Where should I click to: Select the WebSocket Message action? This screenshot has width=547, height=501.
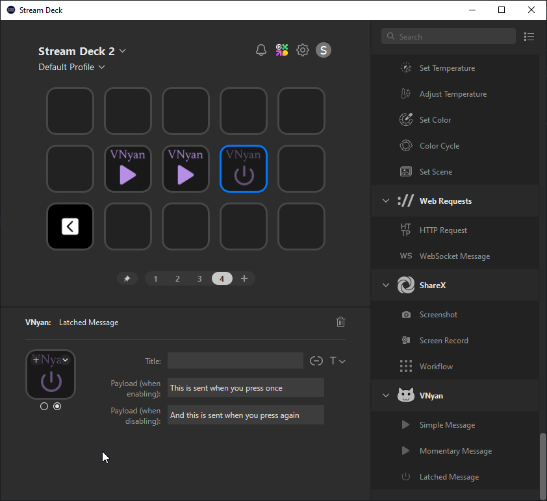click(455, 256)
